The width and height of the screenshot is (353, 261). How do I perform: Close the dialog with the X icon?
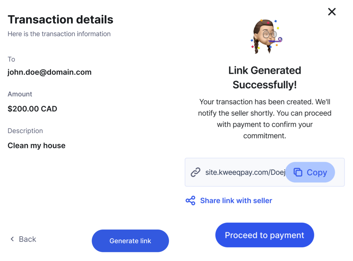[x=332, y=12]
